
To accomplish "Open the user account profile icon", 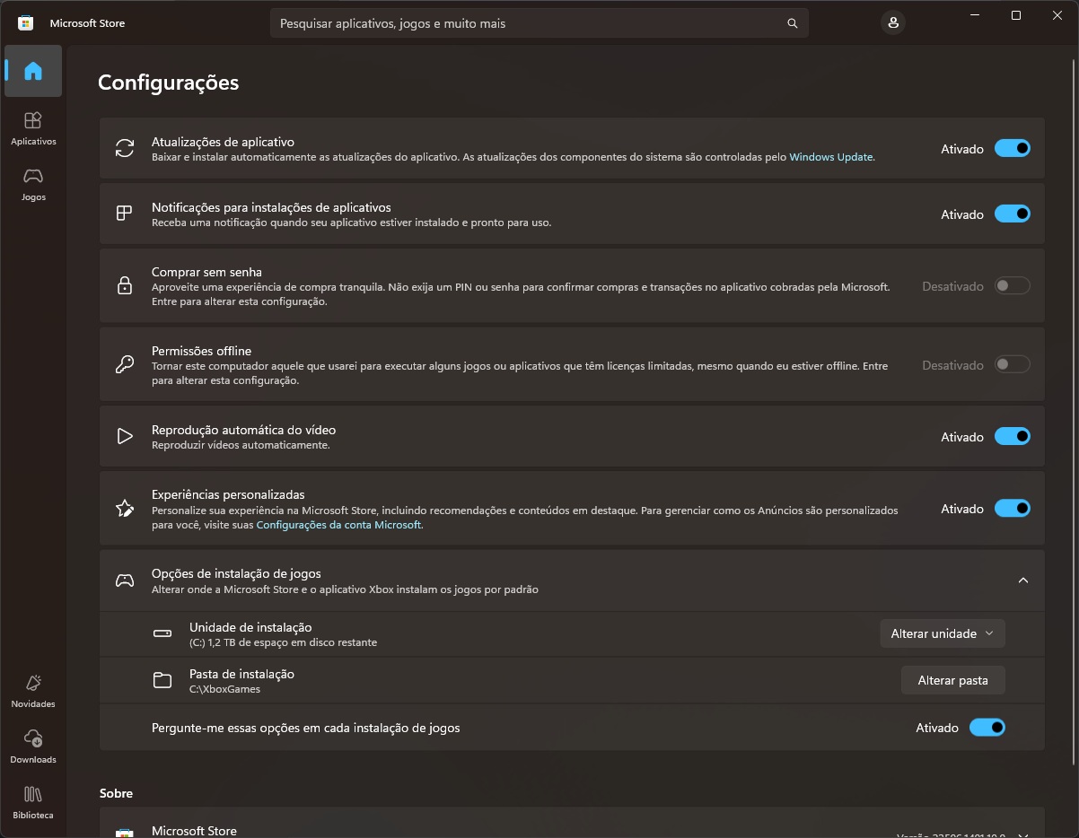I will [892, 23].
